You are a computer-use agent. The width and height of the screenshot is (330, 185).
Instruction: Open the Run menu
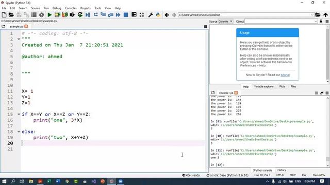point(46,8)
